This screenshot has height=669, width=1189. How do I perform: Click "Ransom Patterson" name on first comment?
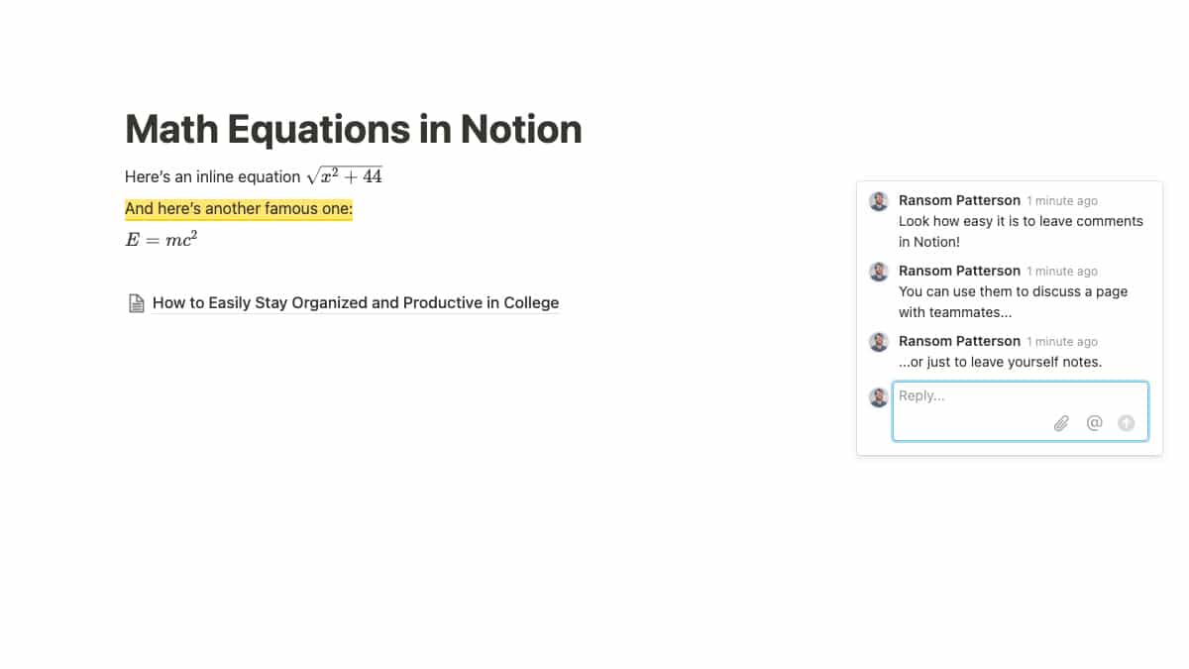(x=959, y=200)
